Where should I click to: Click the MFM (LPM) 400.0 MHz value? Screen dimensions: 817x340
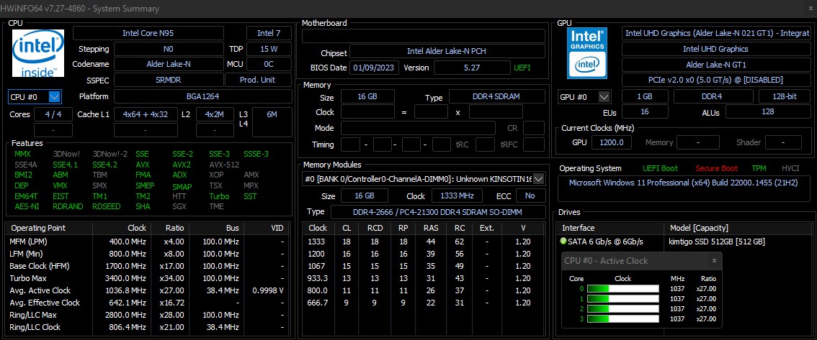point(125,242)
